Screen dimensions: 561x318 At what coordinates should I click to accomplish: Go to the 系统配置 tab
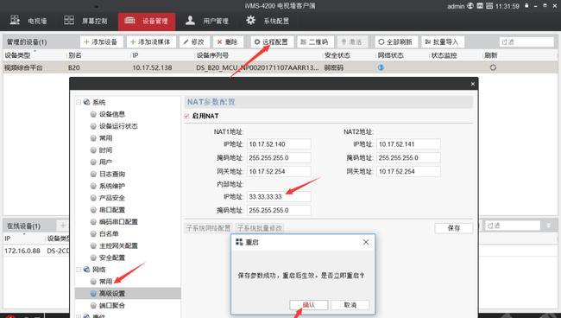click(268, 21)
